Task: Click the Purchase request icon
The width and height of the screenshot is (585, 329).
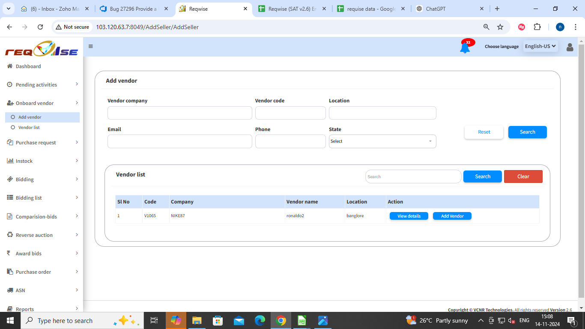Action: (x=10, y=142)
